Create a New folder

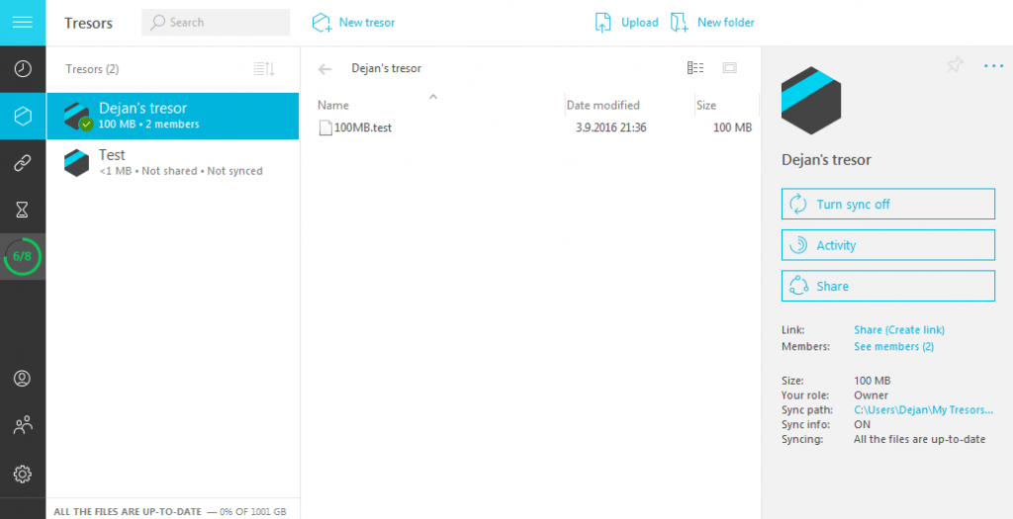pos(712,23)
